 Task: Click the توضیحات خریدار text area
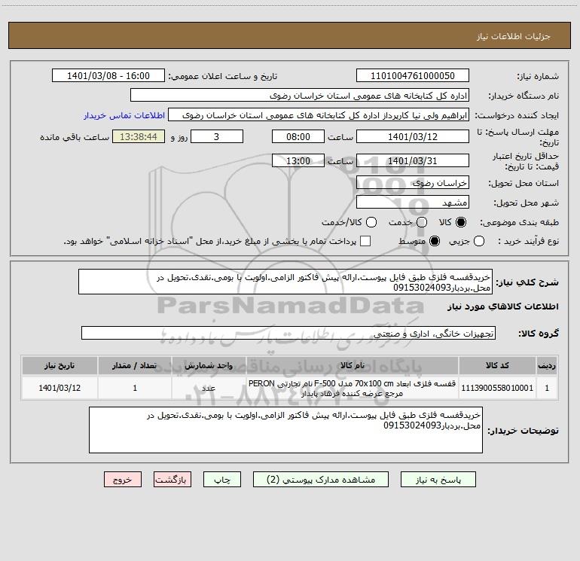pos(285,430)
